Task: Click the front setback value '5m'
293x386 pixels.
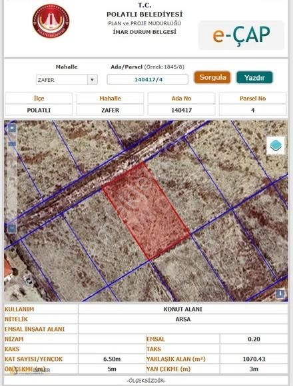Action: 112,369
